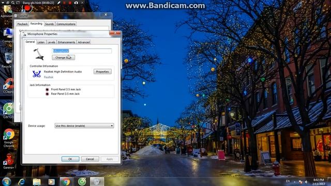Open the Communications tab in Sound window
The image size is (331, 186).
tap(66, 24)
